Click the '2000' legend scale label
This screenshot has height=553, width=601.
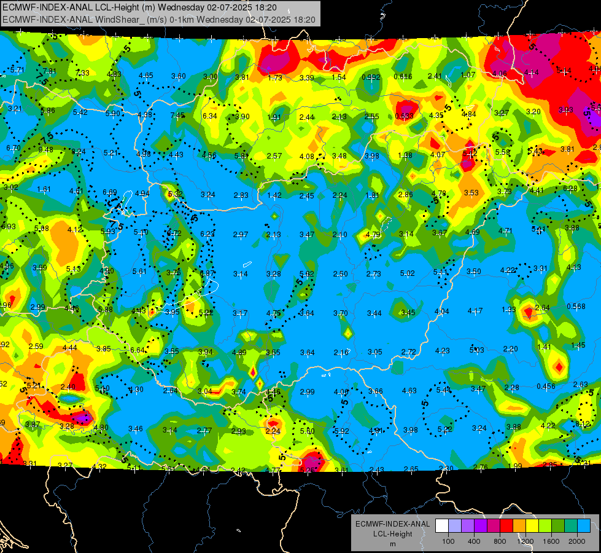(x=577, y=541)
